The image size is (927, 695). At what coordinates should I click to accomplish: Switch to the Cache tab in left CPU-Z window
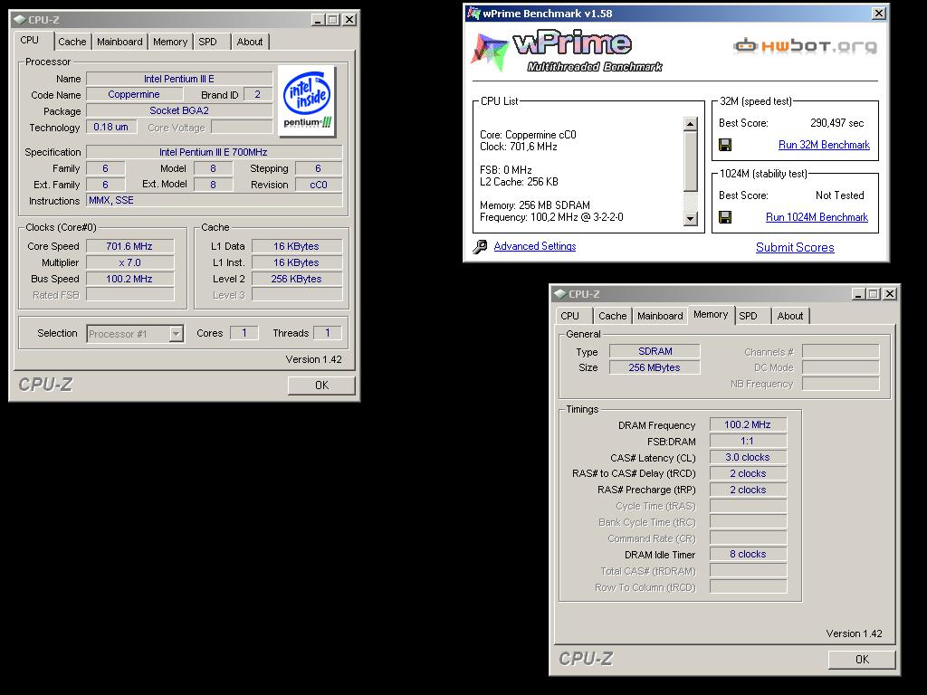tap(72, 42)
